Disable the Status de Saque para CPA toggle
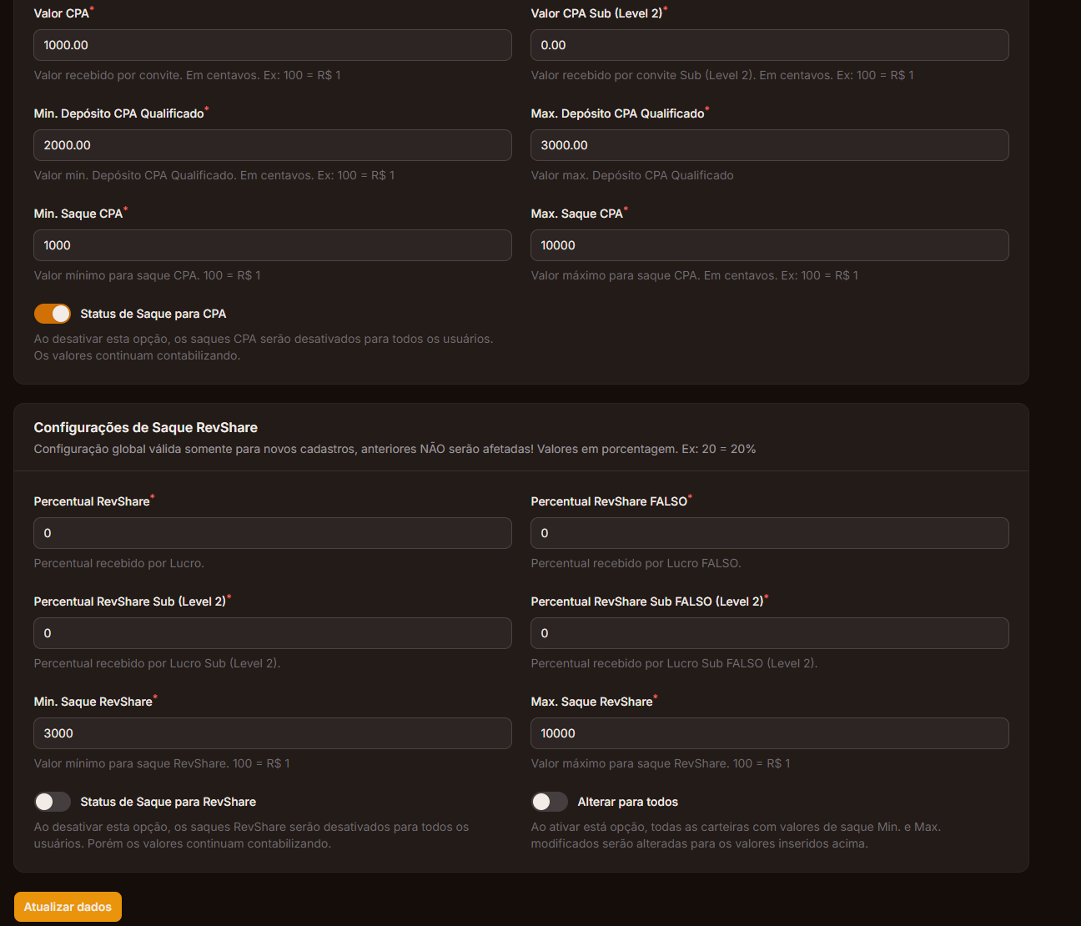The height and width of the screenshot is (926, 1081). [x=53, y=314]
